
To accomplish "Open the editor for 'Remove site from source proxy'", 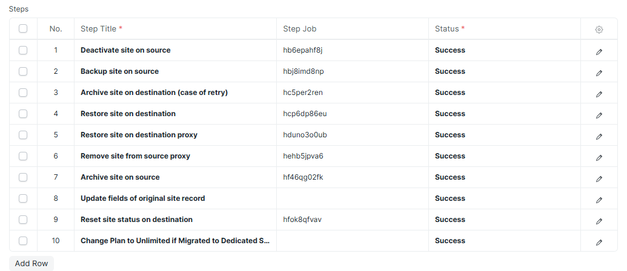I will click(x=599, y=158).
